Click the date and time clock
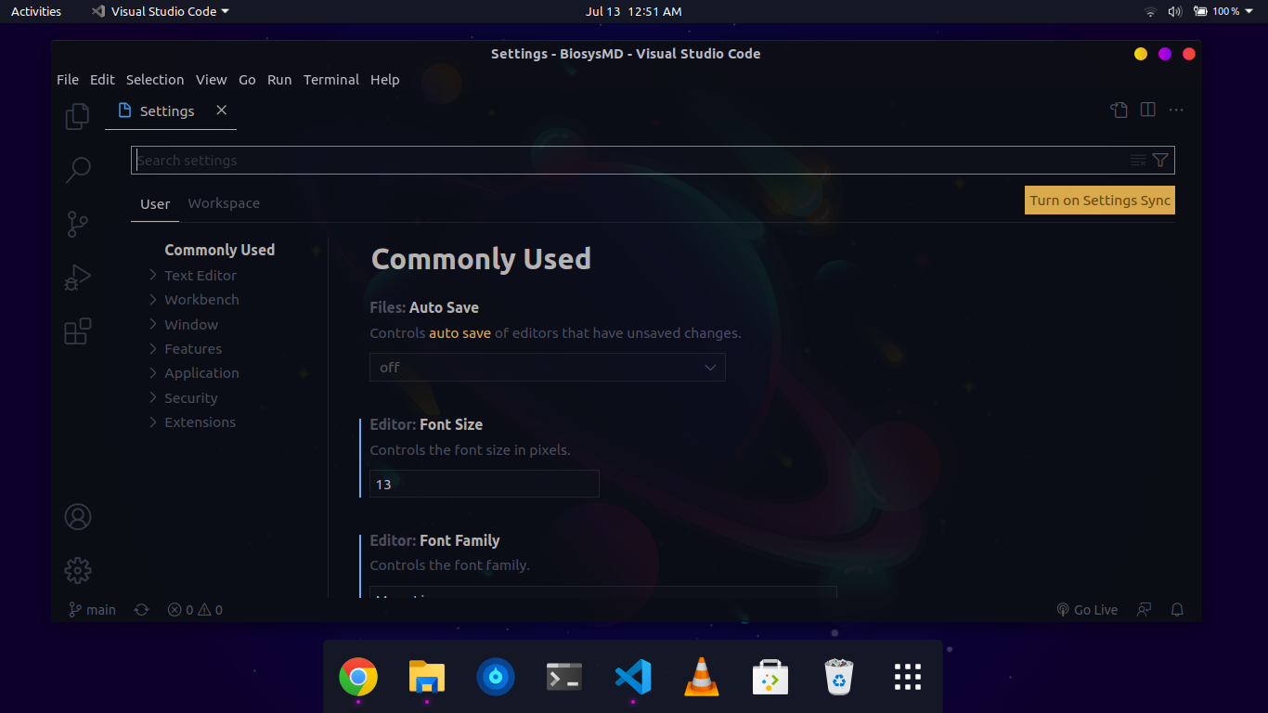1268x713 pixels. 634,11
